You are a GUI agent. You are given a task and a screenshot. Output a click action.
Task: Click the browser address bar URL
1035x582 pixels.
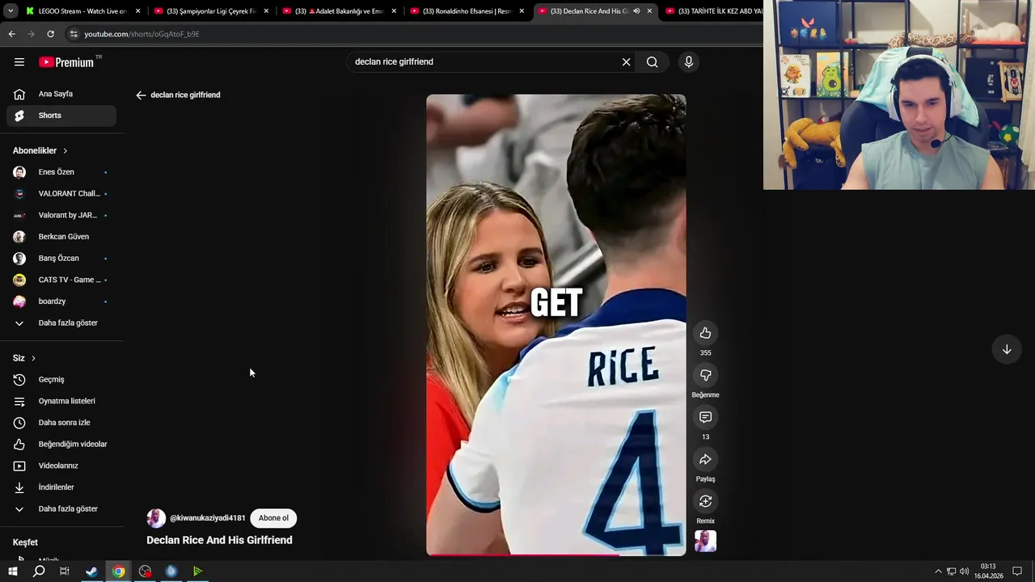click(142, 34)
